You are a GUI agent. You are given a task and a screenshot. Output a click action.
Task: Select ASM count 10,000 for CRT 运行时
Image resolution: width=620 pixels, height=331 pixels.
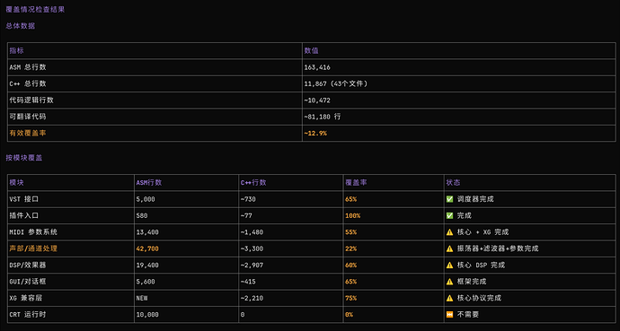point(147,315)
